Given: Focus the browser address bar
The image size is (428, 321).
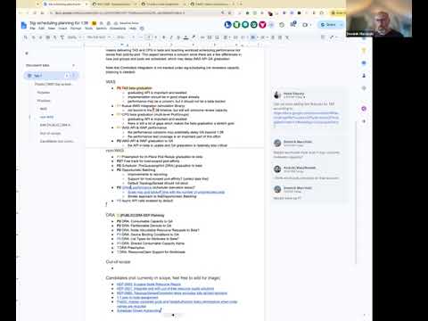Looking at the screenshot, I should [x=134, y=12].
